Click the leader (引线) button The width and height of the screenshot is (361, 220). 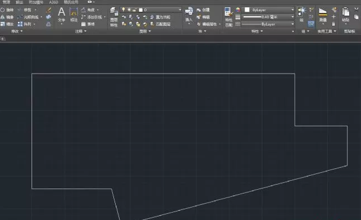click(92, 17)
